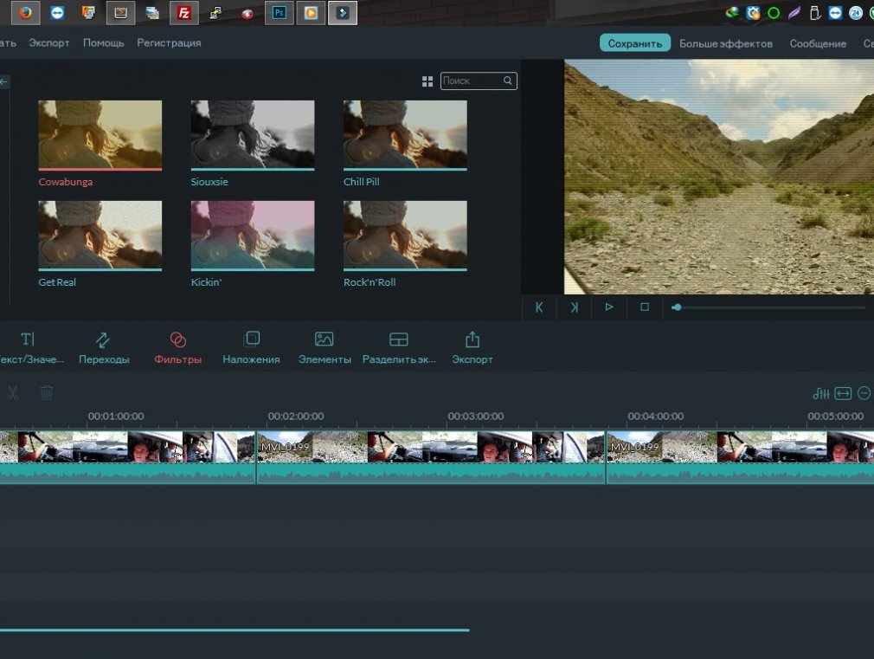Open the Переходы (Transitions) panel
The width and height of the screenshot is (874, 659).
[x=104, y=347]
